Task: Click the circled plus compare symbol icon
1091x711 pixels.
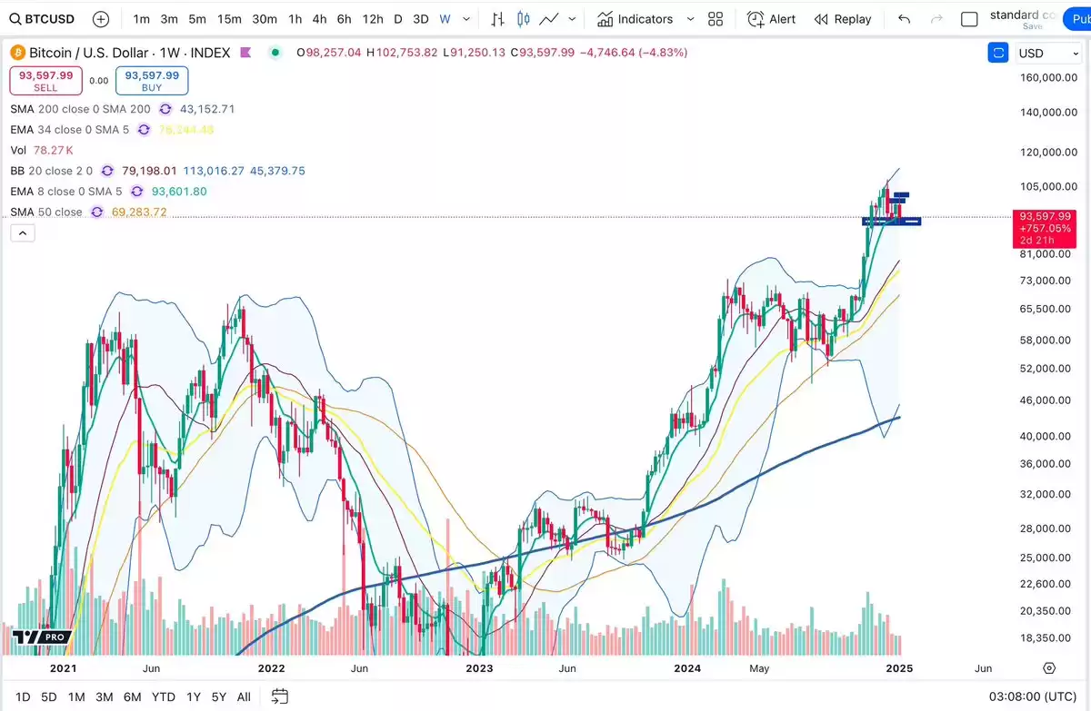Action: [101, 18]
